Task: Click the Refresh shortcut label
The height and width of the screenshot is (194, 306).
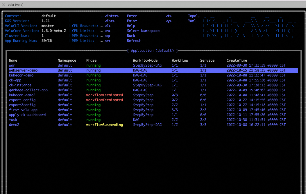Action: click(x=134, y=41)
